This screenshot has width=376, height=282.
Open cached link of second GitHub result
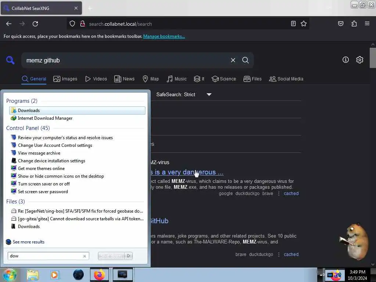291,254
